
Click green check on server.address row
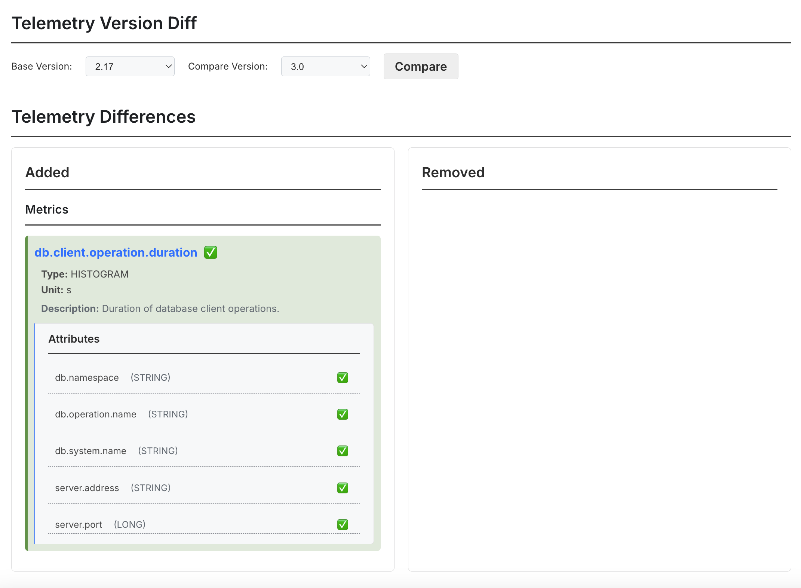click(x=343, y=488)
